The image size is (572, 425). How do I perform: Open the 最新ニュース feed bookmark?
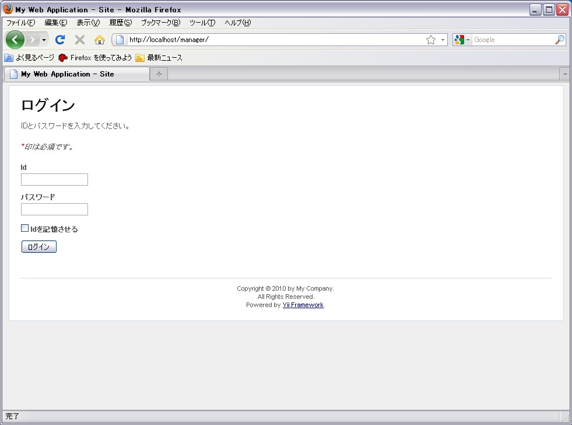(159, 58)
